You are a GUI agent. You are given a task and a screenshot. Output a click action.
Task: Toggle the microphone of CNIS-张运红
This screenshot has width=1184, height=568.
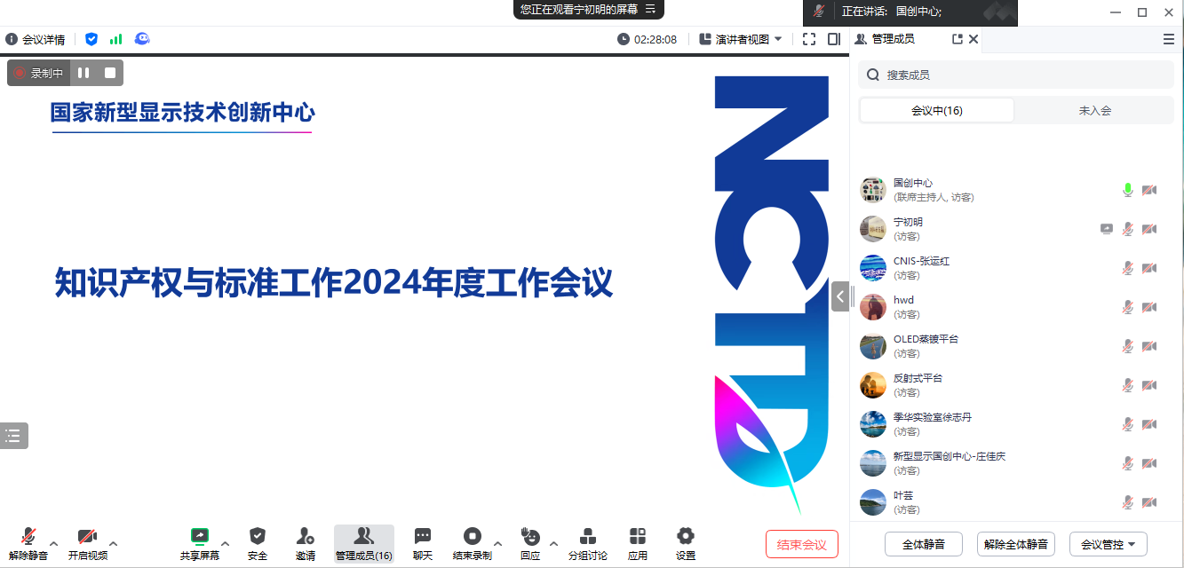(1128, 268)
